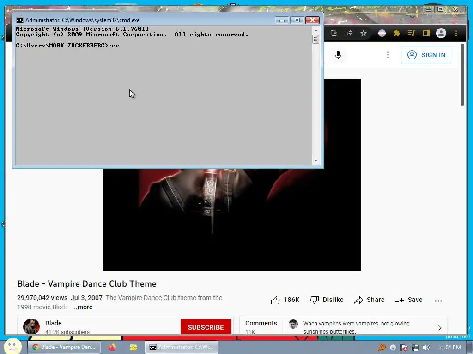Open Action Center flag tray icon
473x354 pixels.
pos(404,348)
